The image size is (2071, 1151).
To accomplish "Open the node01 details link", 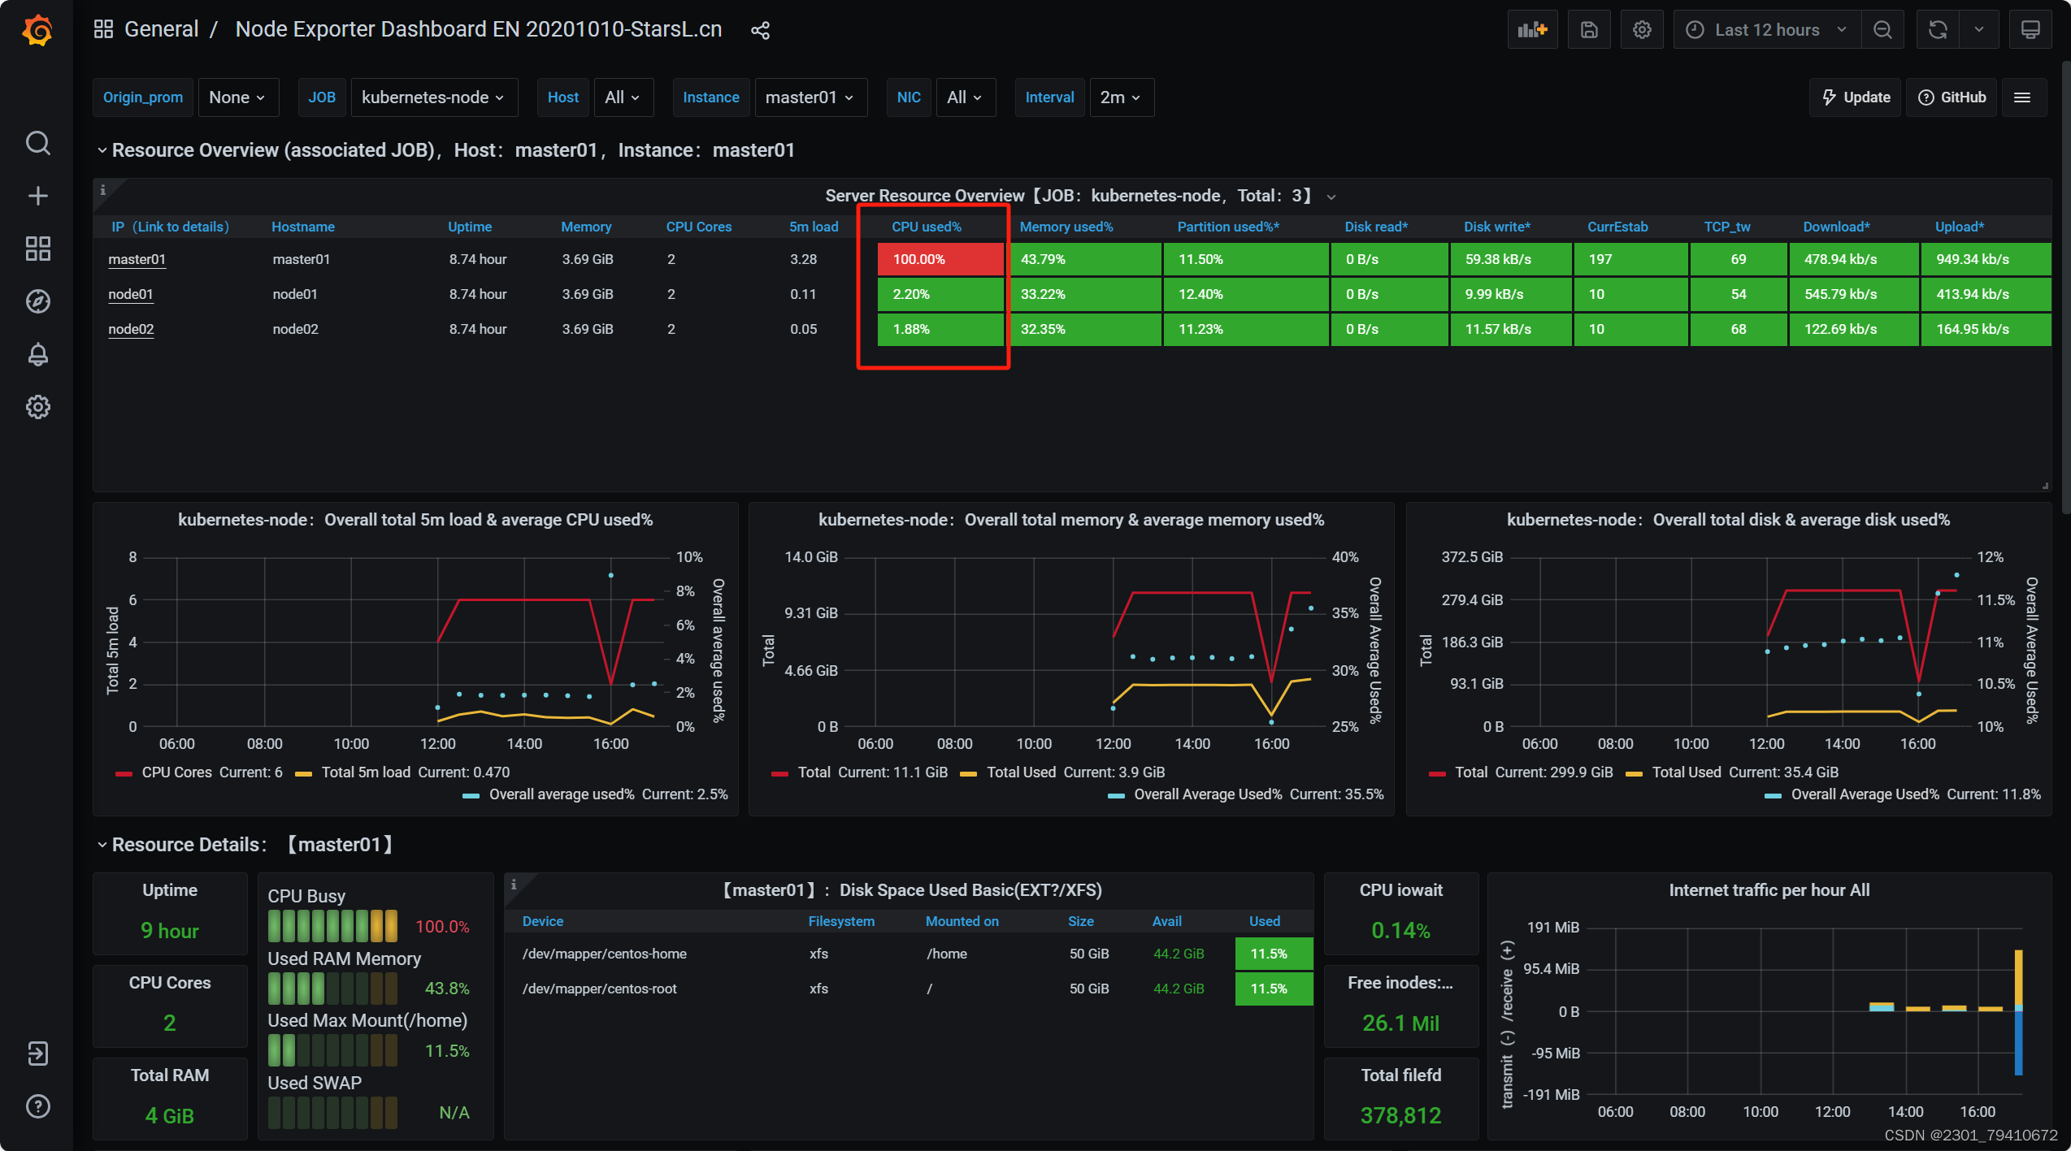I will (131, 294).
